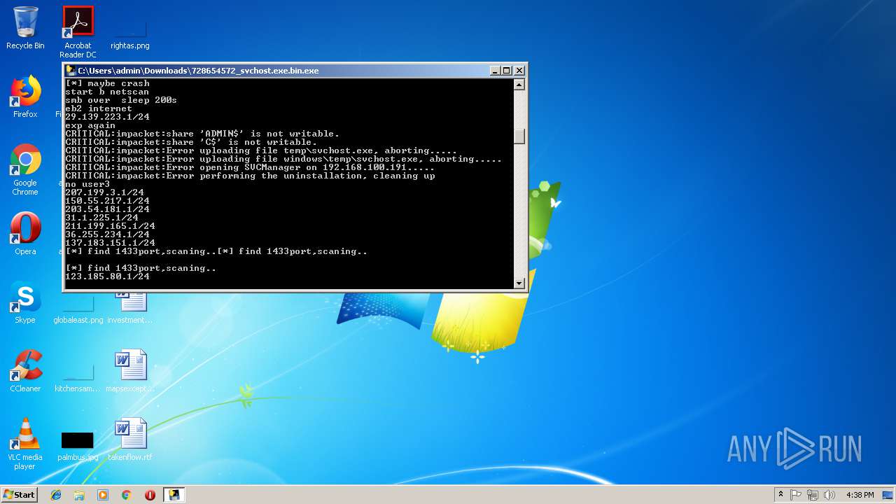Open the Opera desktop shortcut
Screen dimensions: 896x504
(x=25, y=233)
